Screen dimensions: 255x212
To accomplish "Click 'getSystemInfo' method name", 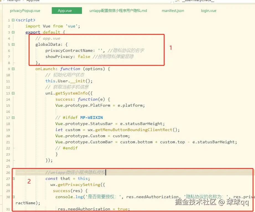I will tap(71, 93).
